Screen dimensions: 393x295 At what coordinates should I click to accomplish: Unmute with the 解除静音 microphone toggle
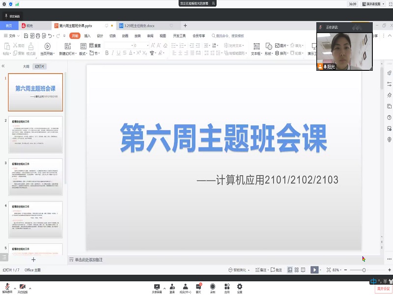click(7, 286)
